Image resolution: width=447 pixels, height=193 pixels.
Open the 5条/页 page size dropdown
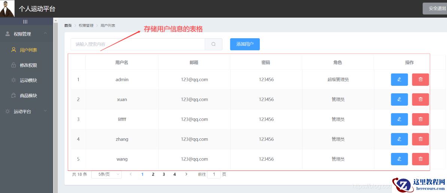pos(106,174)
